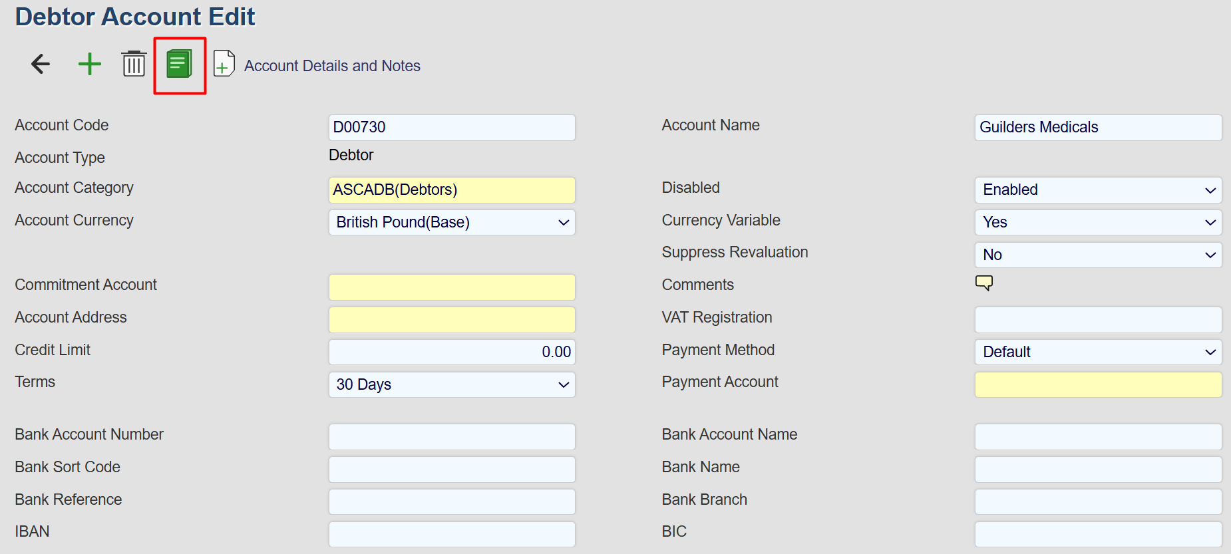The width and height of the screenshot is (1231, 554).
Task: Expand the Account Currency dropdown
Action: pyautogui.click(x=452, y=222)
